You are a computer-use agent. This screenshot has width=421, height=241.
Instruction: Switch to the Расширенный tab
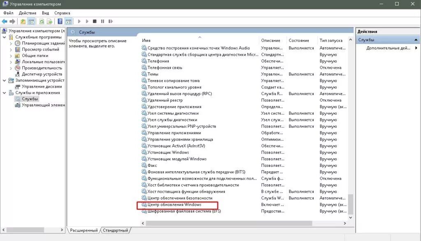(84, 230)
